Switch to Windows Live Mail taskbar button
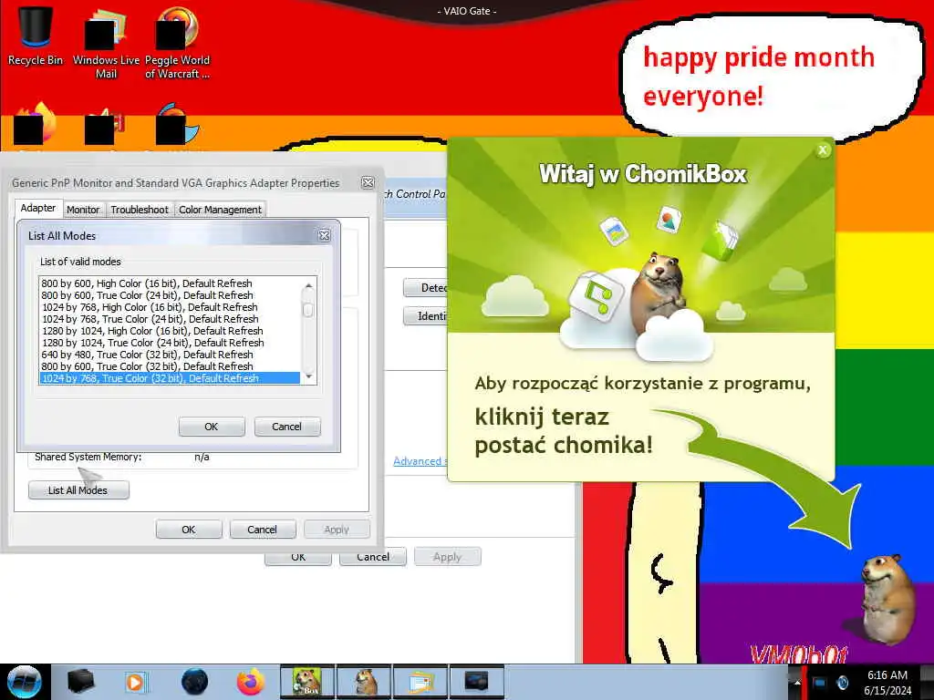This screenshot has height=700, width=934. point(420,682)
